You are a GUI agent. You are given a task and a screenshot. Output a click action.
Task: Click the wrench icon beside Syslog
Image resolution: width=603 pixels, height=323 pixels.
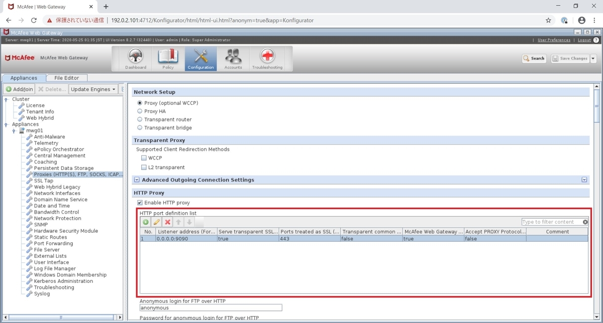(30, 294)
